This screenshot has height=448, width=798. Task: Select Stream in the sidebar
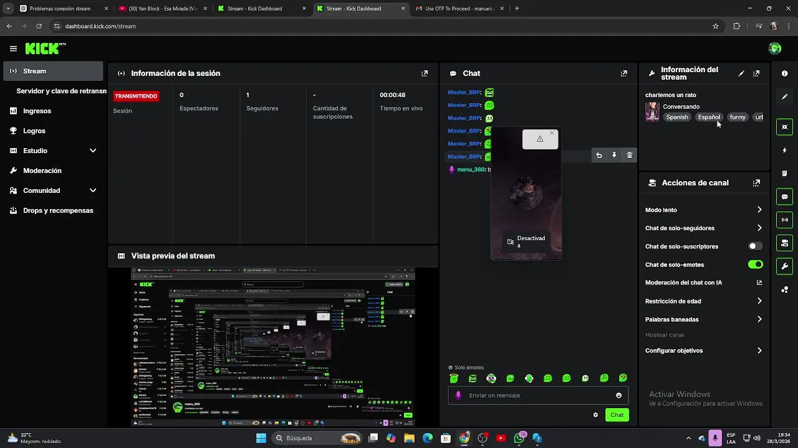(x=53, y=71)
